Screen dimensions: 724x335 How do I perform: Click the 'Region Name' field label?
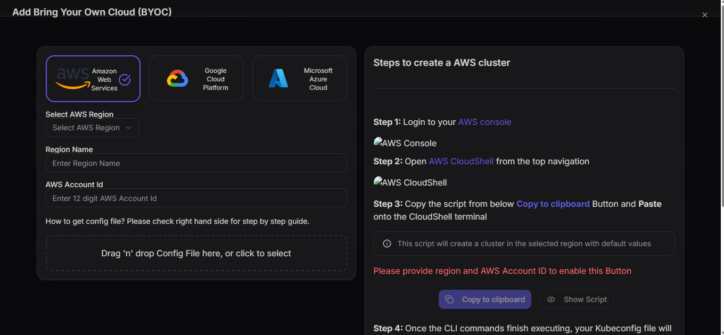click(x=69, y=149)
